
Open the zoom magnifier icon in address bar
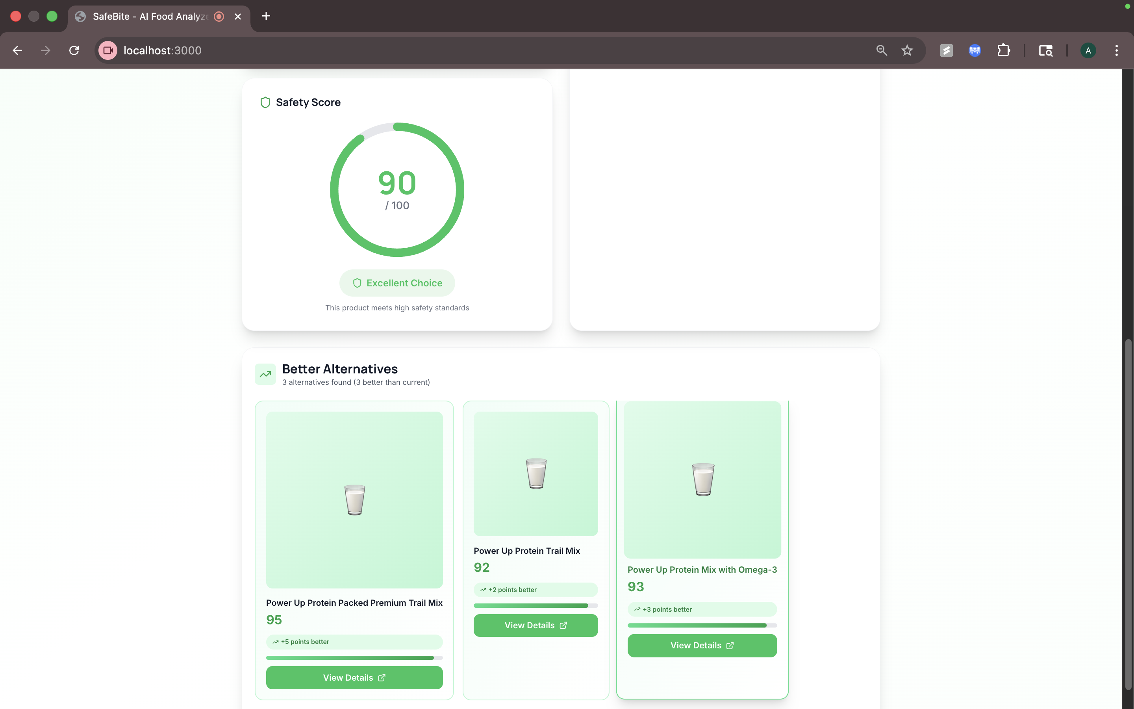(x=882, y=50)
